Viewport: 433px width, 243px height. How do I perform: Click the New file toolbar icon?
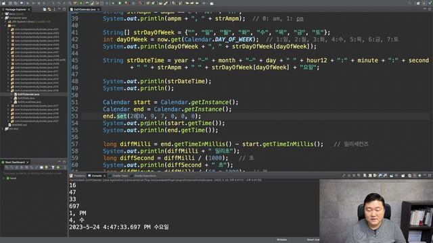pos(4,3)
